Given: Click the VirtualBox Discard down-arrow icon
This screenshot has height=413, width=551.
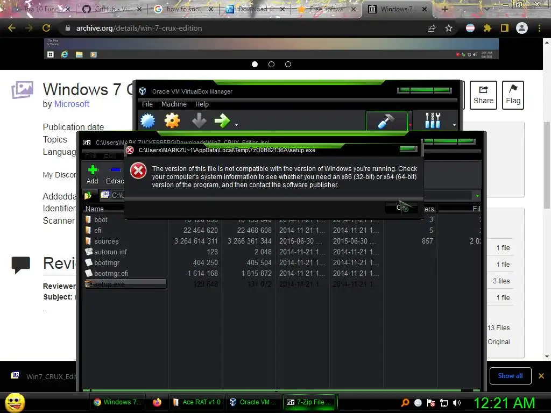Looking at the screenshot, I should (199, 121).
